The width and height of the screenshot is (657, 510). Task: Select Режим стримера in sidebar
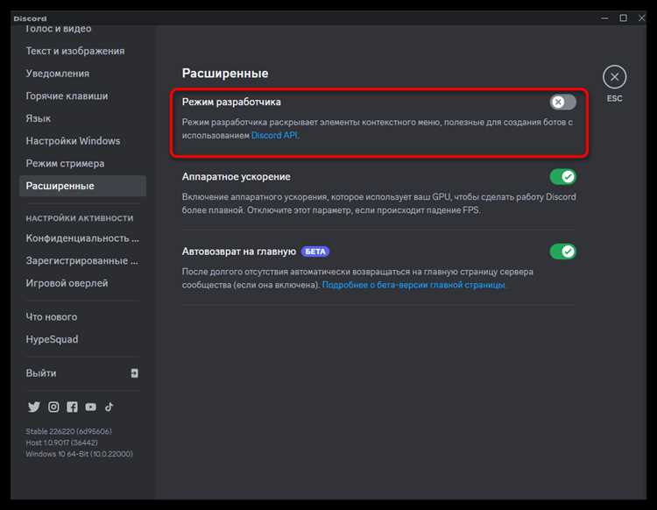(65, 164)
